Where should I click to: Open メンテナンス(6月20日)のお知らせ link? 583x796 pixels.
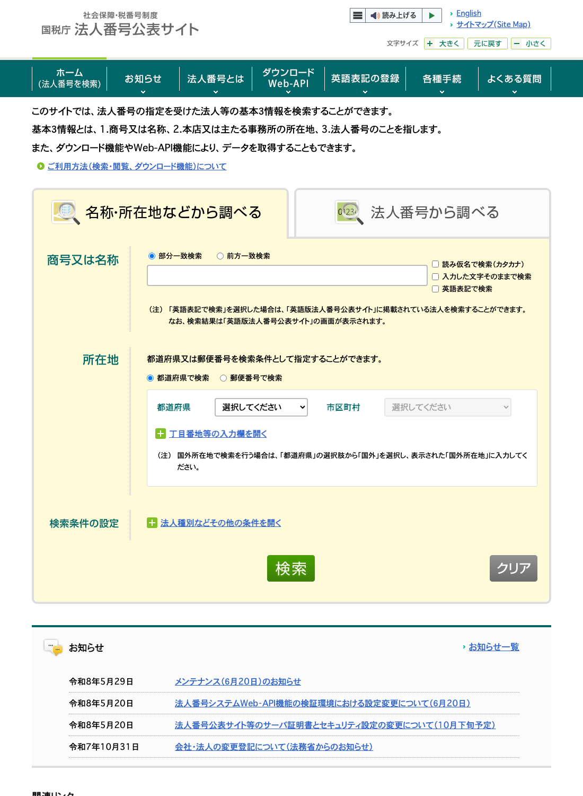coord(238,682)
